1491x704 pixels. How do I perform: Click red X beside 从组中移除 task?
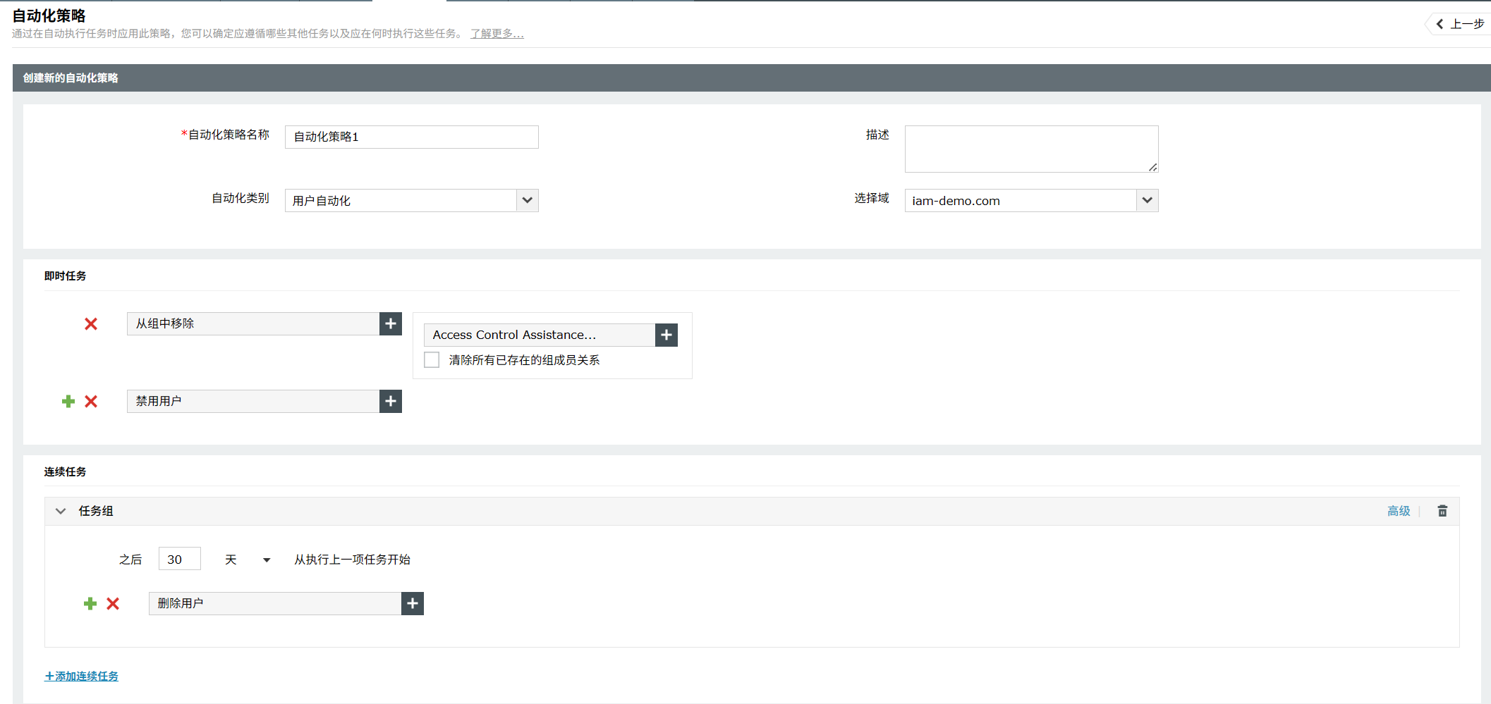91,324
